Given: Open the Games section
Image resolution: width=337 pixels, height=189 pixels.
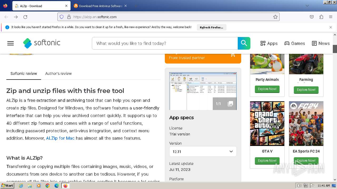Looking at the screenshot, I should pos(295,43).
